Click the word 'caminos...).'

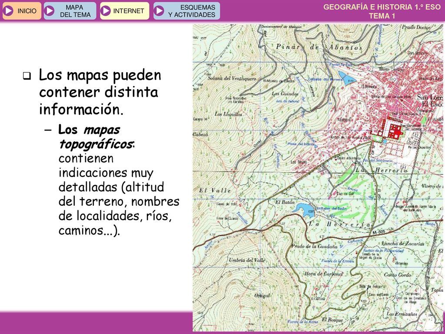coord(90,230)
